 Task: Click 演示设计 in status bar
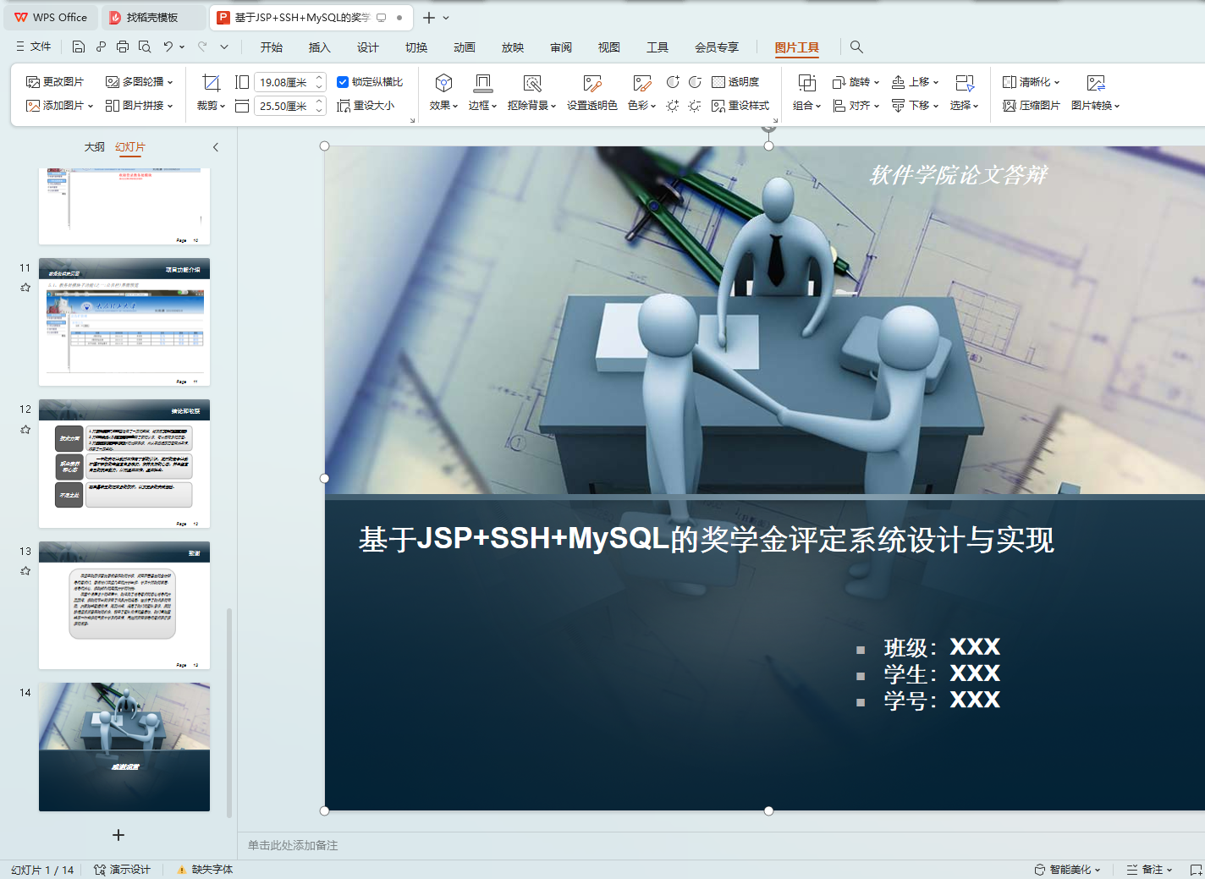[123, 870]
